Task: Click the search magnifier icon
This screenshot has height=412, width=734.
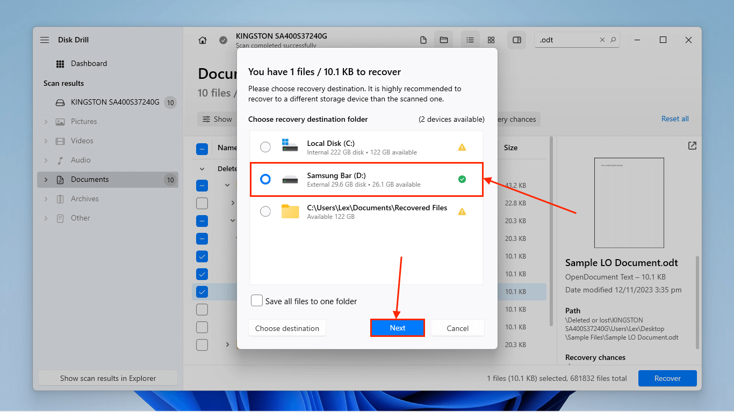Action: pyautogui.click(x=613, y=40)
